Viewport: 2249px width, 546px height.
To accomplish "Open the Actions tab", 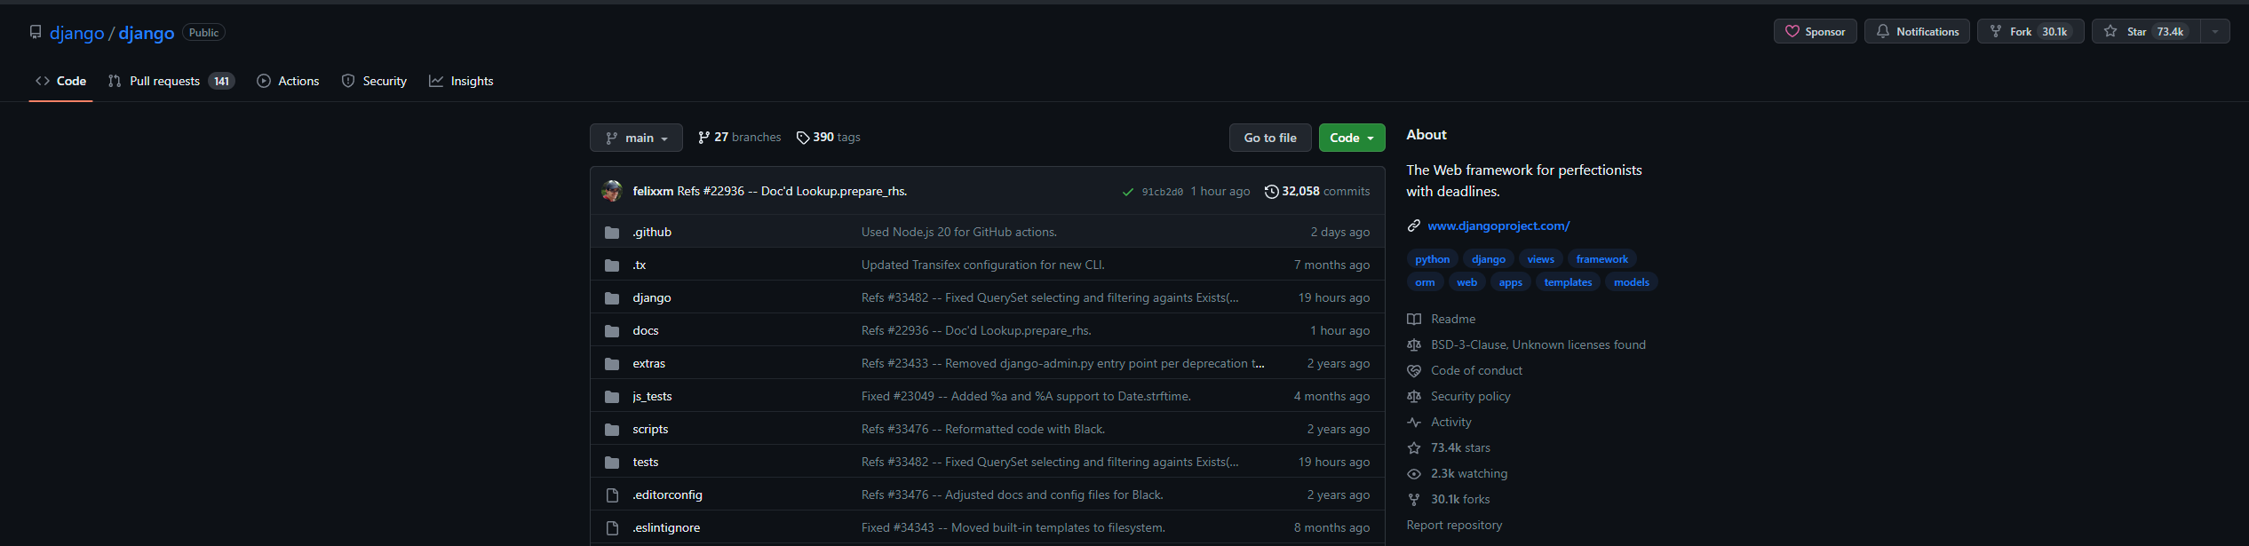I will tap(288, 81).
